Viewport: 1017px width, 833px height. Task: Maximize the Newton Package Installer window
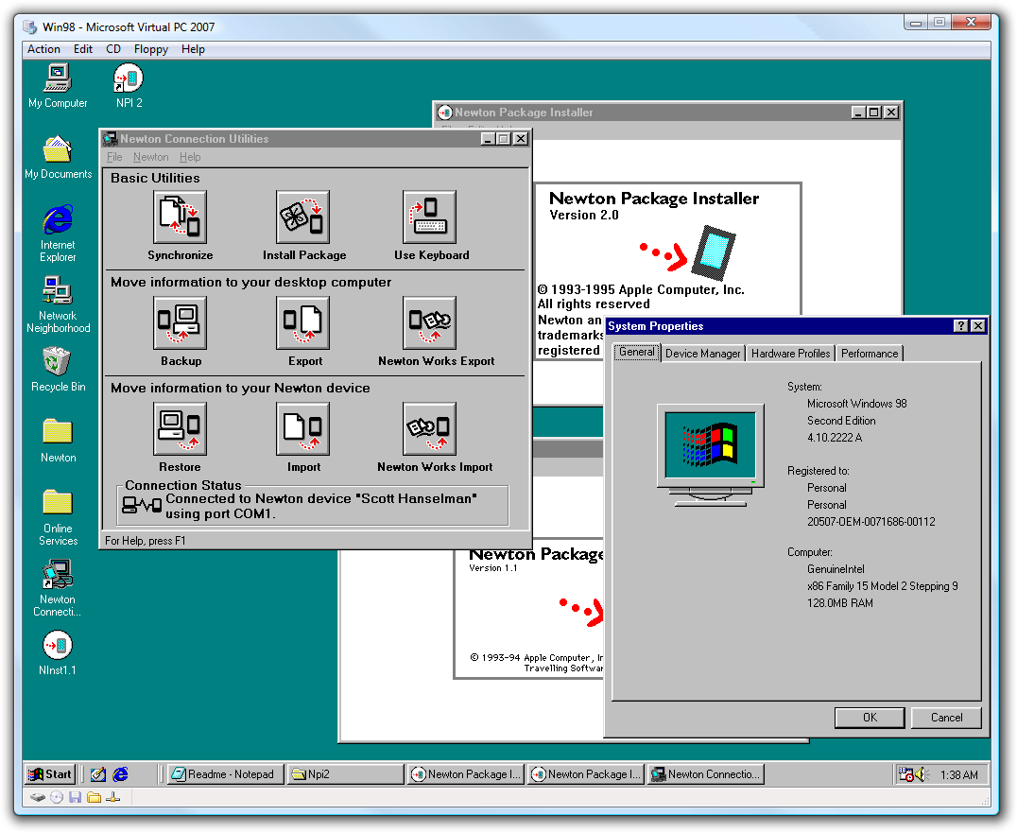coord(874,113)
